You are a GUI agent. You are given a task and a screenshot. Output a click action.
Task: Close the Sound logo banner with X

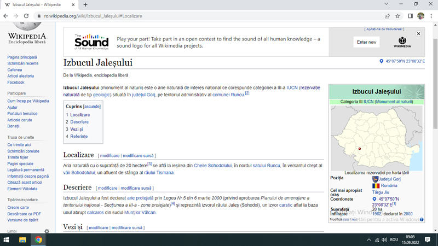click(418, 34)
